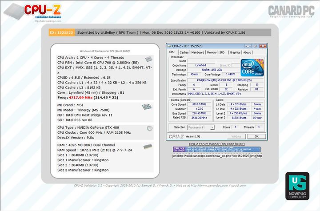Switch to the Memory tab
The image size is (320, 211).
(x=212, y=52)
